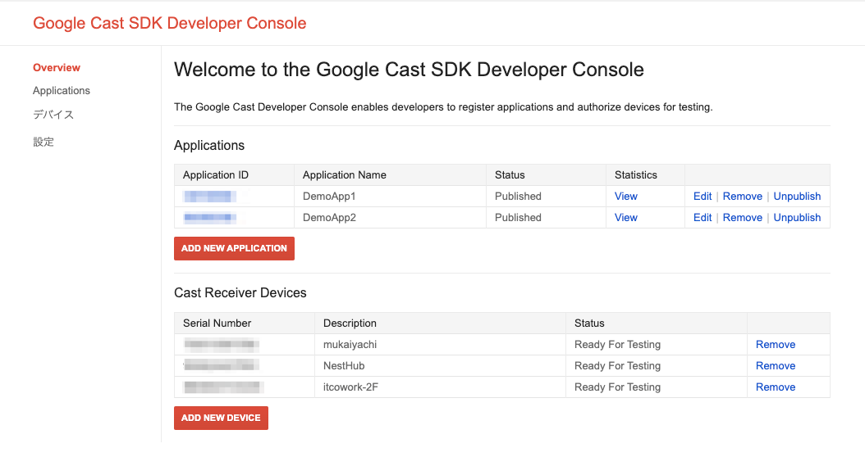Open the blurred Application ID link for DemoApp1

click(210, 196)
